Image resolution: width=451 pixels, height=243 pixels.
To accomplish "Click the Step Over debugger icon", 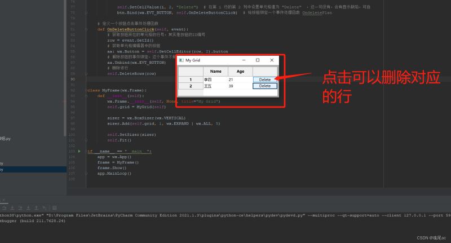I will click(x=5, y=207).
